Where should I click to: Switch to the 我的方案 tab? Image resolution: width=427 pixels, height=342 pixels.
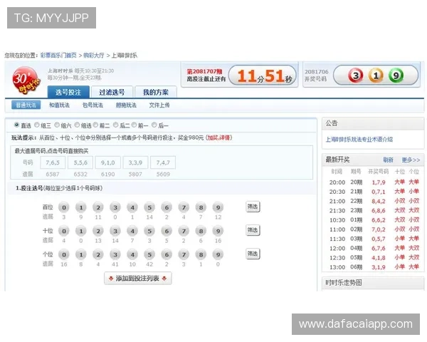(156, 92)
